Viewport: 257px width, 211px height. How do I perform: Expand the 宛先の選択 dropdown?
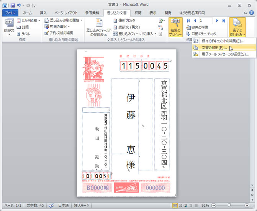pyautogui.click(x=57, y=27)
